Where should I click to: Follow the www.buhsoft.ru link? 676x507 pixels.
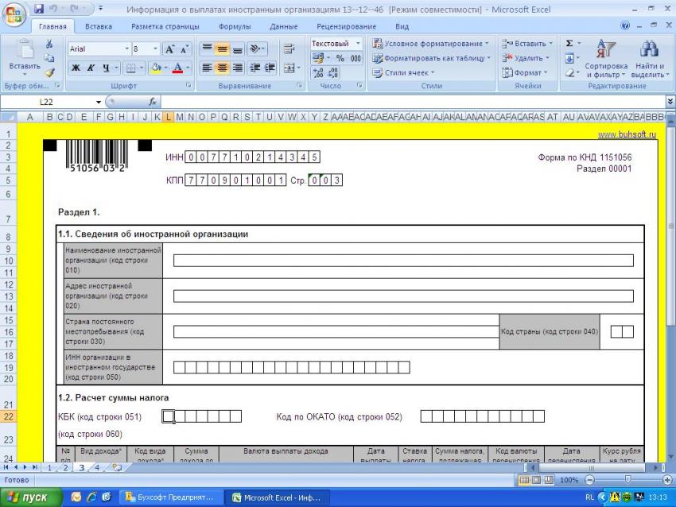tap(631, 135)
